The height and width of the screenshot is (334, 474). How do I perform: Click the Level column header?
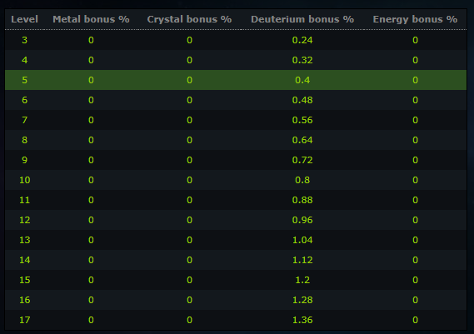(24, 19)
